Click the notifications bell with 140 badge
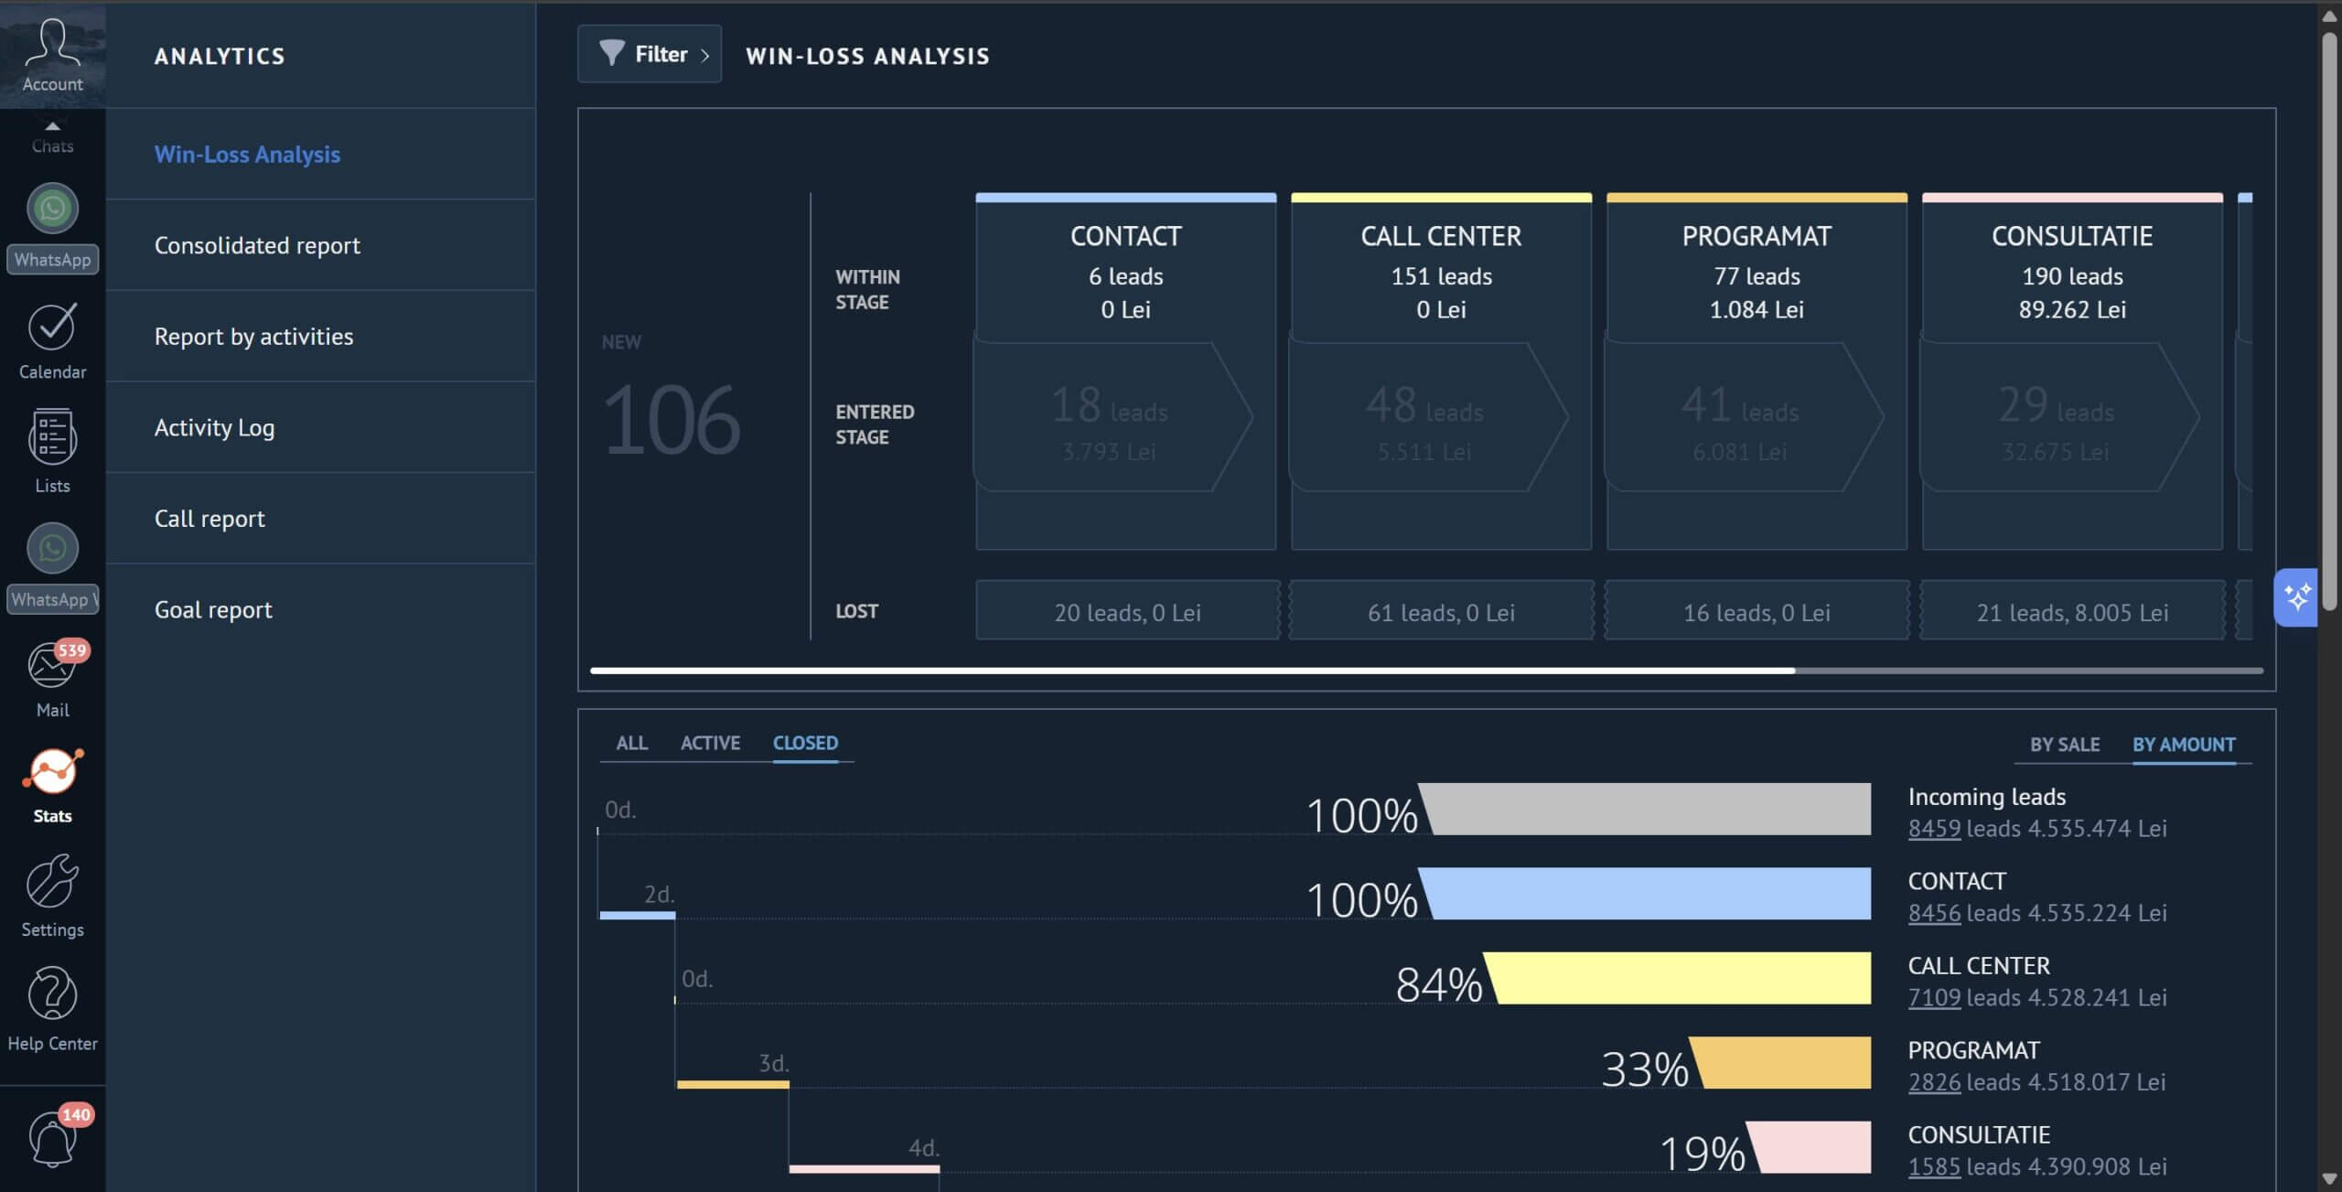The height and width of the screenshot is (1192, 2342). pos(52,1140)
